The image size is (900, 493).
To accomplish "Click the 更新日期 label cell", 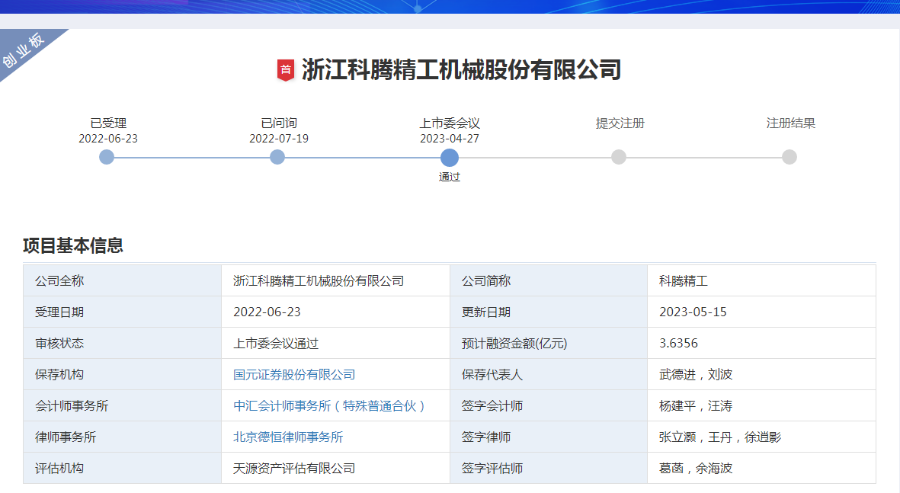I will (549, 312).
